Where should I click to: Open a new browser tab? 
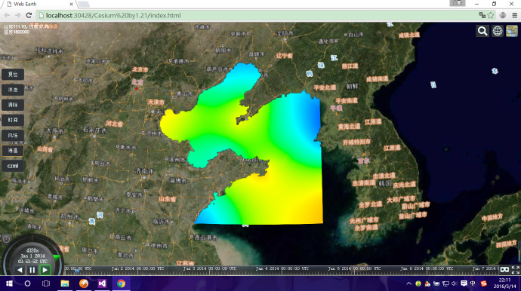pos(83,4)
